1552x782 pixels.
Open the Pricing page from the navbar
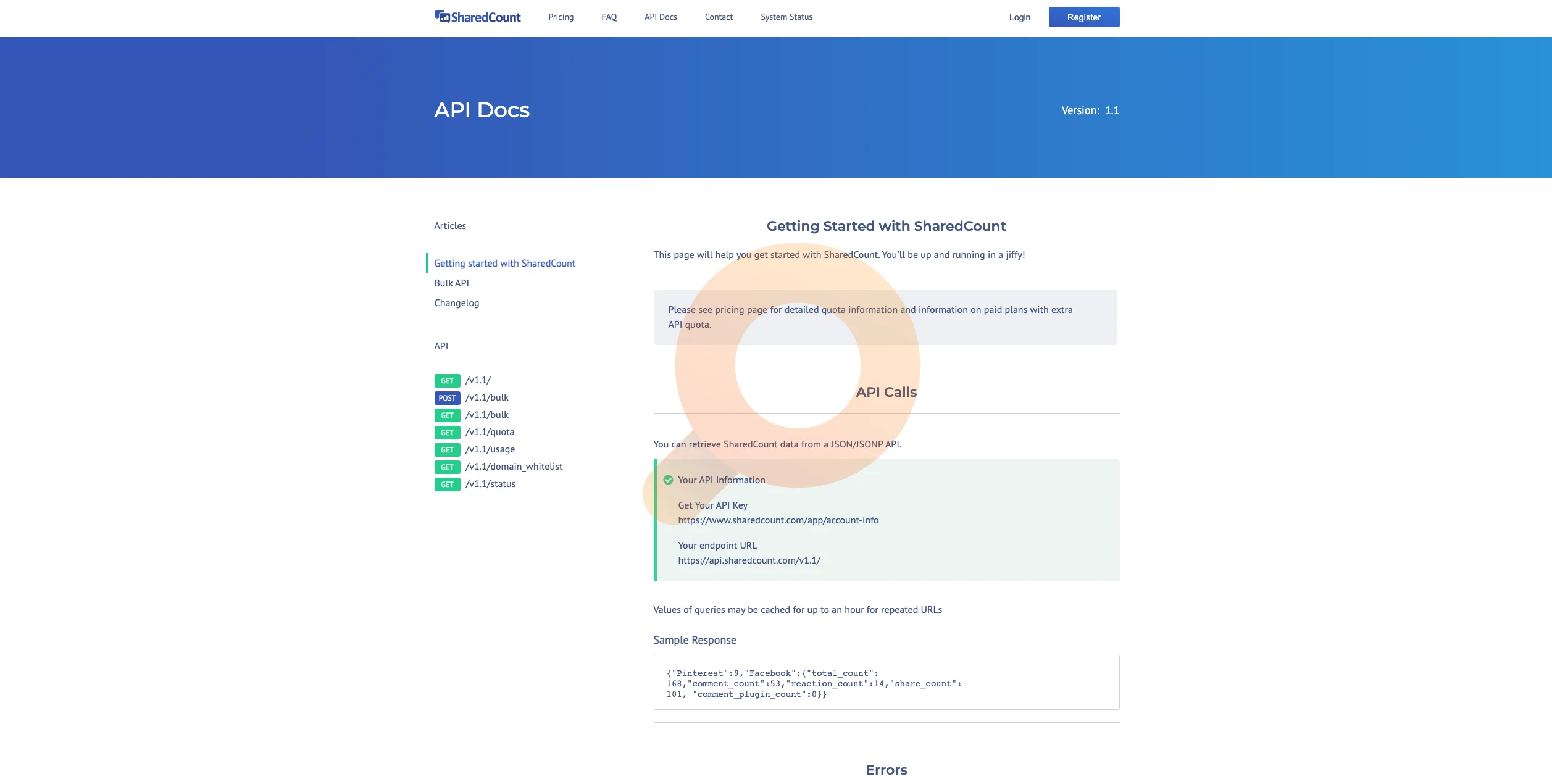[561, 17]
